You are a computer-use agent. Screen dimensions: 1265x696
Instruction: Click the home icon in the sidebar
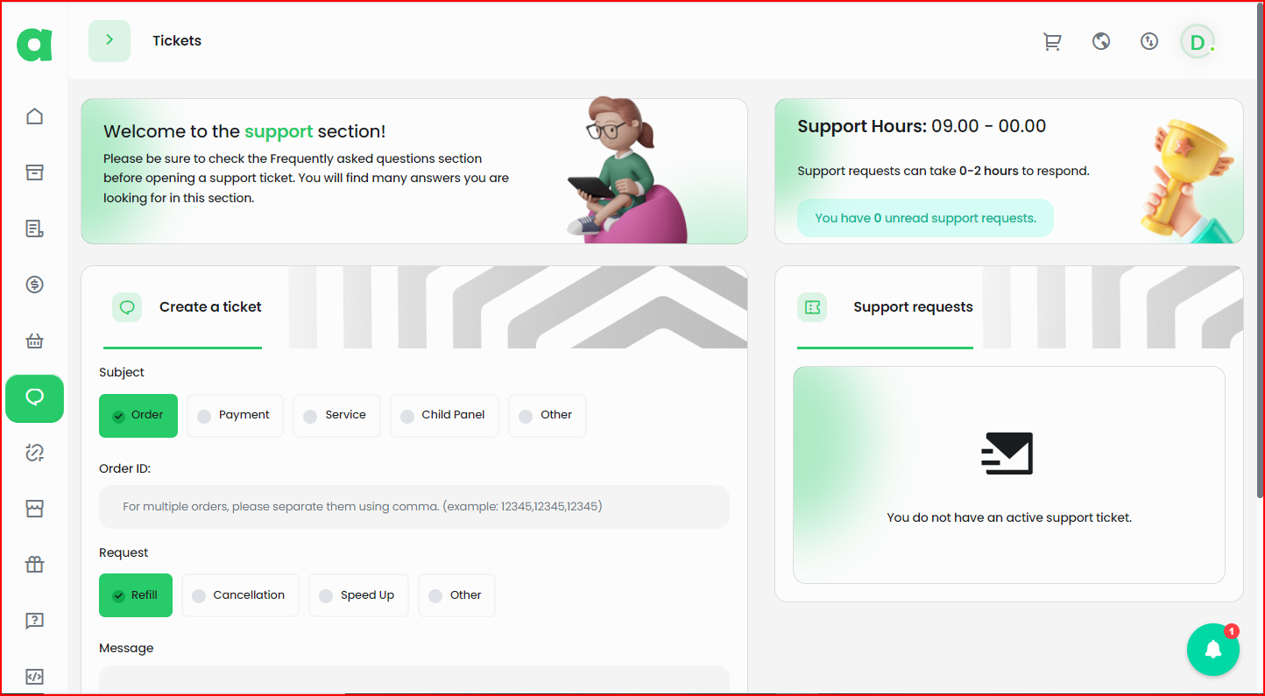[34, 116]
